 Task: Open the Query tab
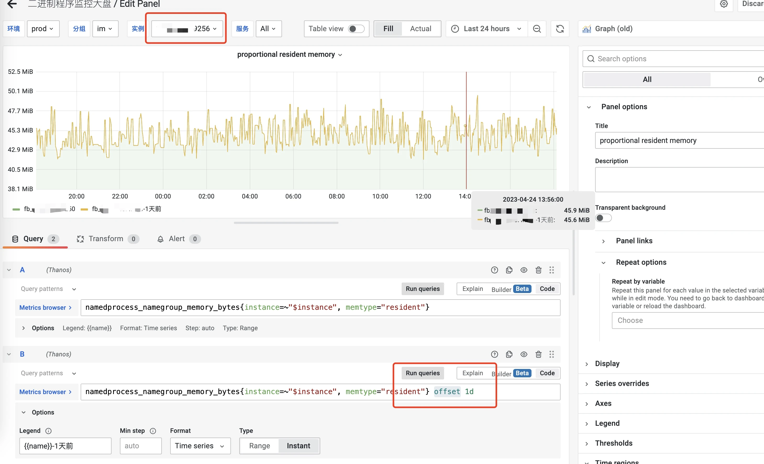35,239
